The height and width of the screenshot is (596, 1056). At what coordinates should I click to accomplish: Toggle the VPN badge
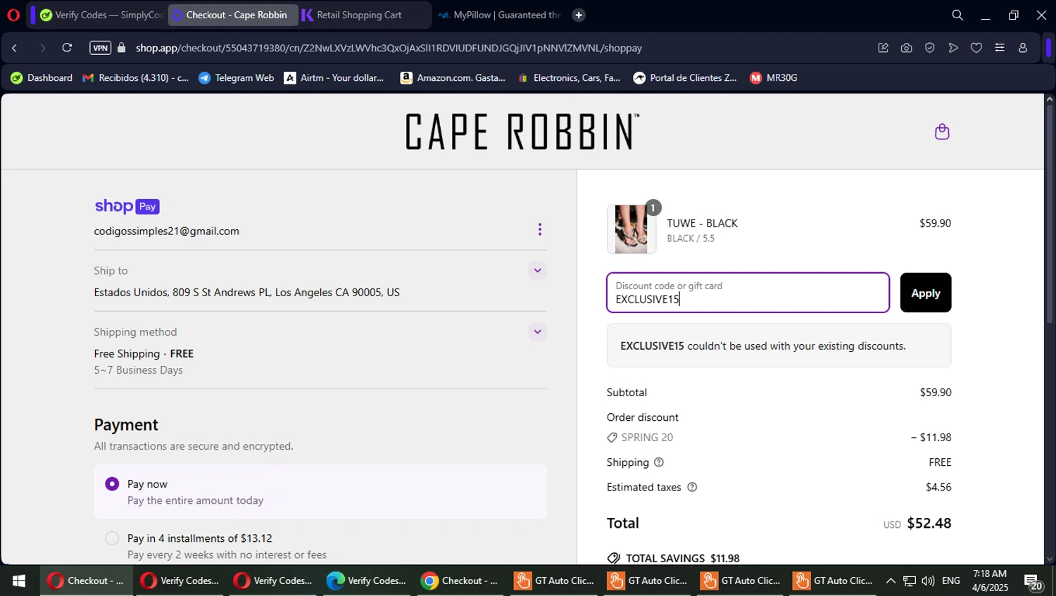(100, 48)
